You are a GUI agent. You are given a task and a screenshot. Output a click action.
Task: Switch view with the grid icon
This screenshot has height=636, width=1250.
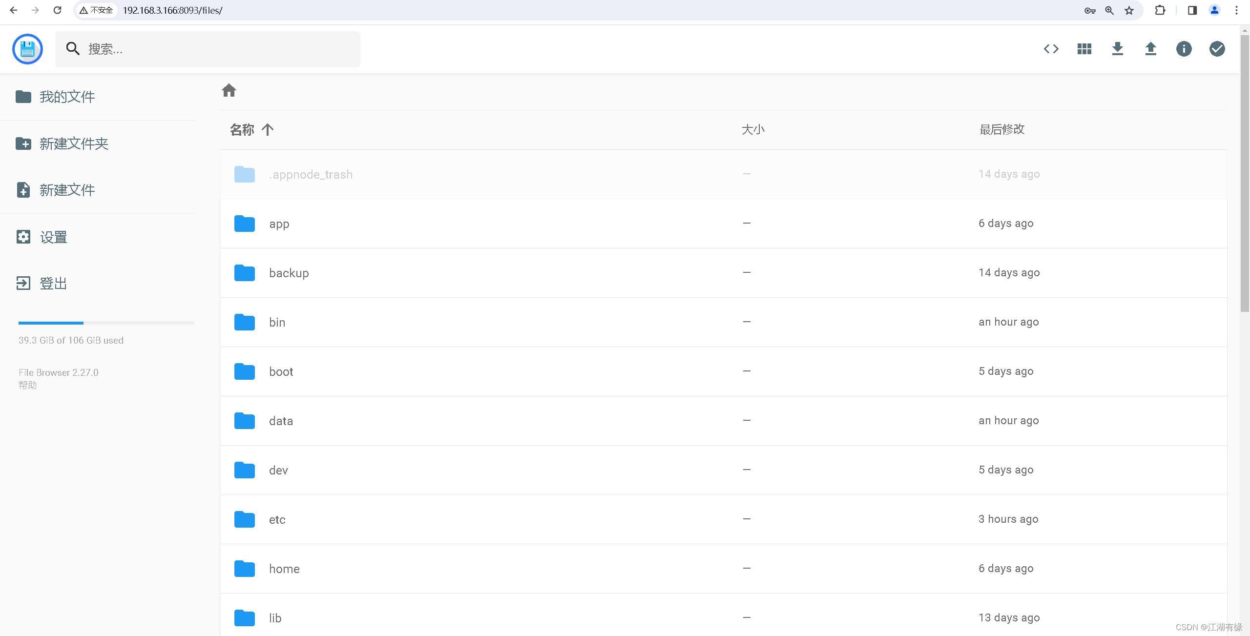pyautogui.click(x=1084, y=49)
